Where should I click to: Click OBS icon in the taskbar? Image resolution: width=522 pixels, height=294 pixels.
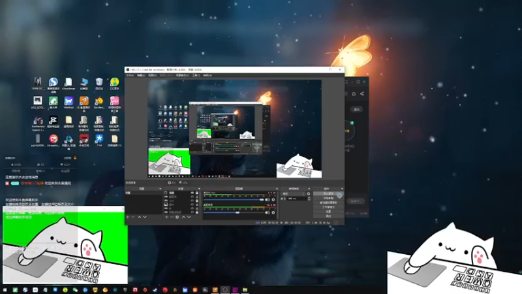click(x=225, y=289)
